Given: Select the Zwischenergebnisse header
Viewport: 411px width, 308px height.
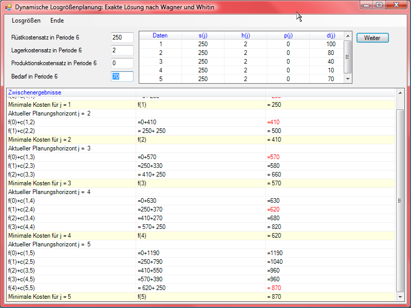Looking at the screenshot, I should coord(34,92).
